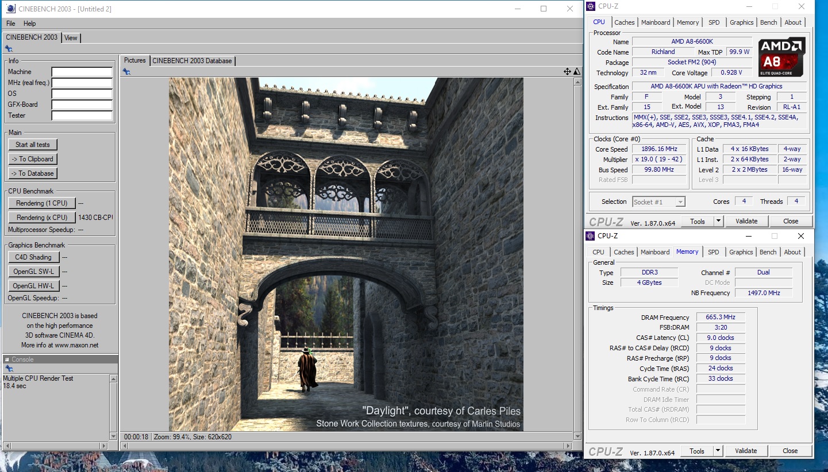The height and width of the screenshot is (472, 828).
Task: Click the rendered Daylight picture
Action: click(x=346, y=254)
